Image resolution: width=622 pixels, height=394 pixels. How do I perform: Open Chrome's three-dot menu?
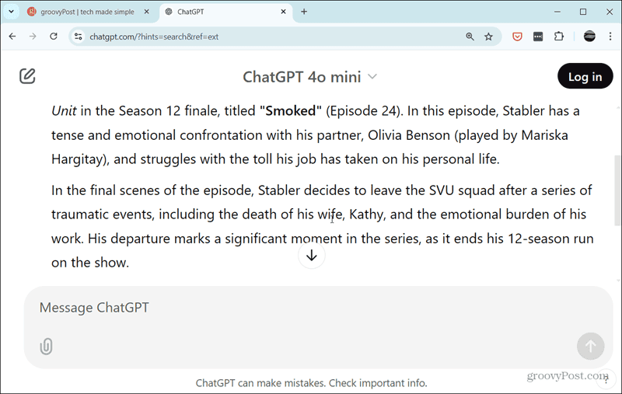pos(610,37)
